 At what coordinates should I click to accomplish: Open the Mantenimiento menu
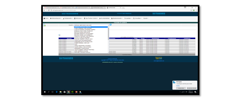(117, 18)
